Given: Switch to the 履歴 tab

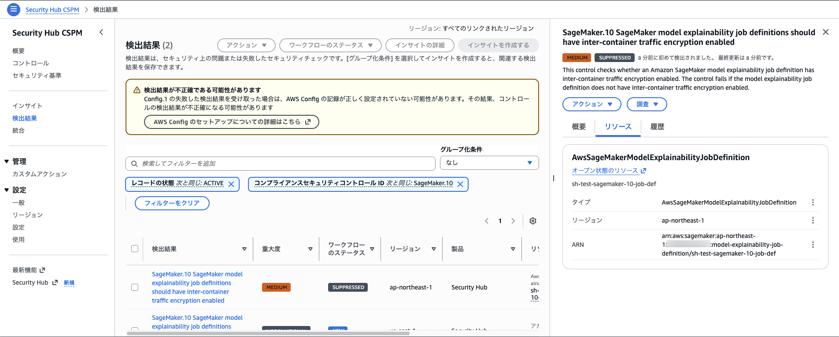Looking at the screenshot, I should [657, 127].
